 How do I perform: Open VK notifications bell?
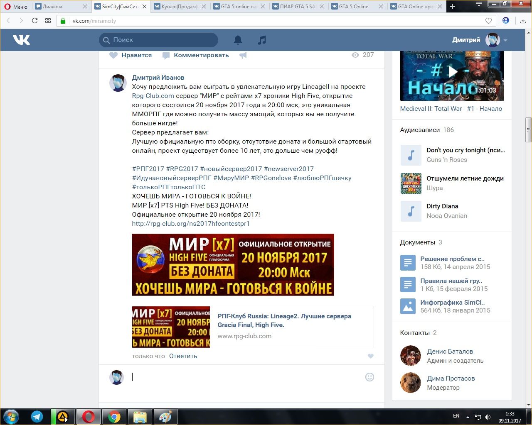point(238,40)
